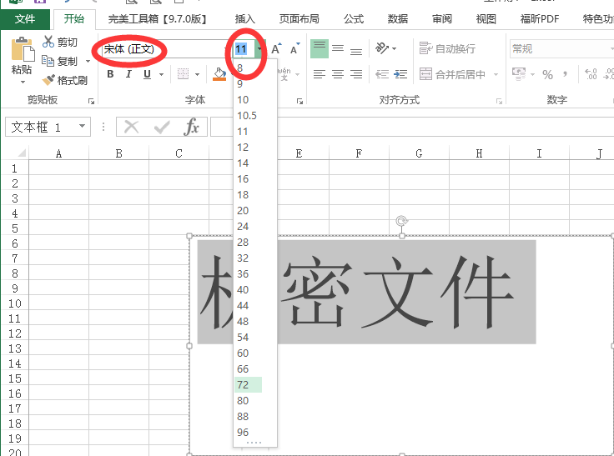Click the formula bar cancel X
614x456 pixels.
[131, 127]
